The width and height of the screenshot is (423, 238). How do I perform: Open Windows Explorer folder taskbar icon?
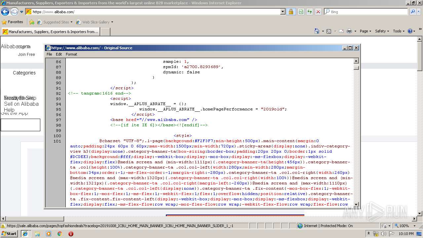37,234
